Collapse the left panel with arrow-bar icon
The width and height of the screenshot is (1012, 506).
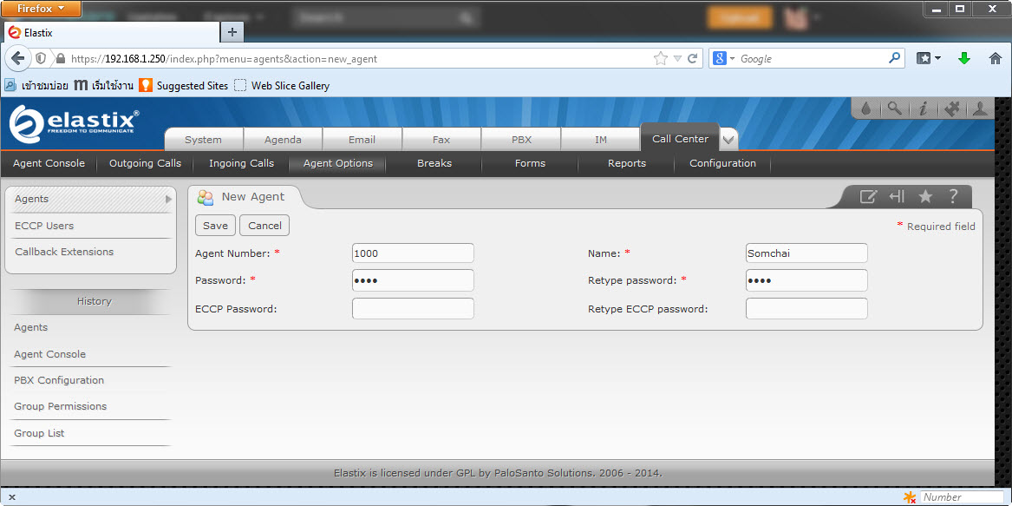(x=897, y=196)
